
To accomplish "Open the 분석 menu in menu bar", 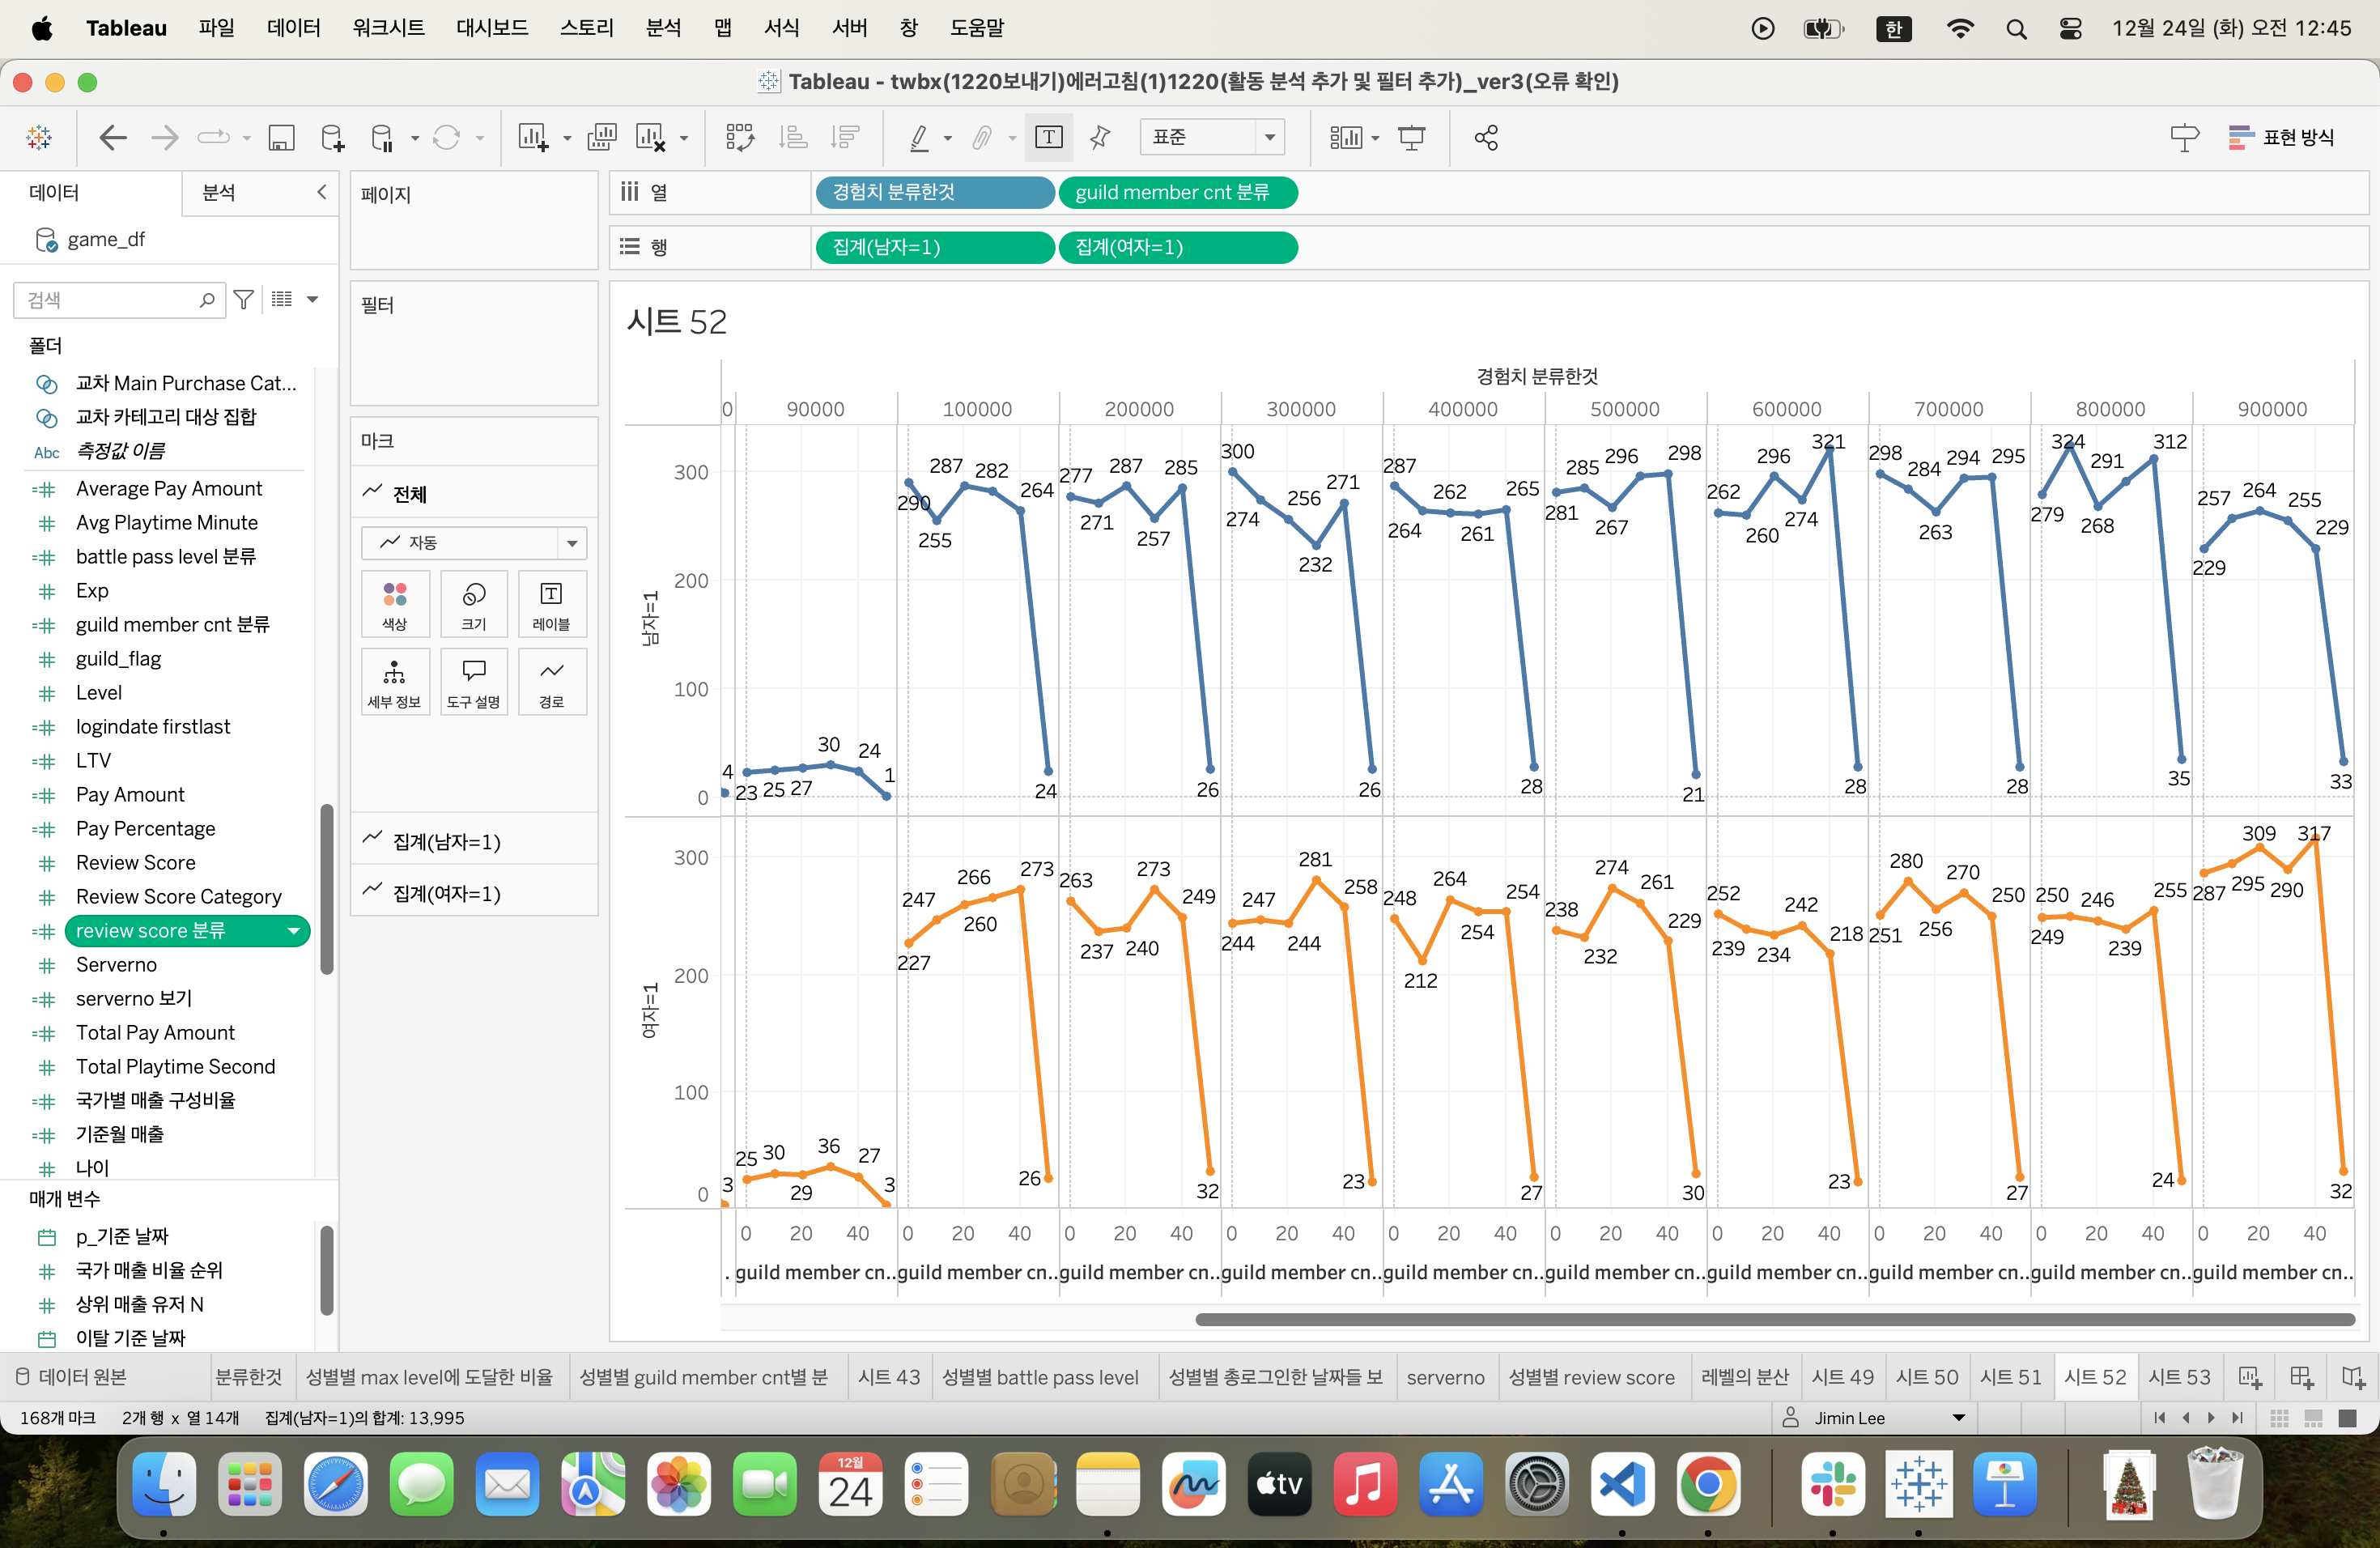I will click(663, 28).
